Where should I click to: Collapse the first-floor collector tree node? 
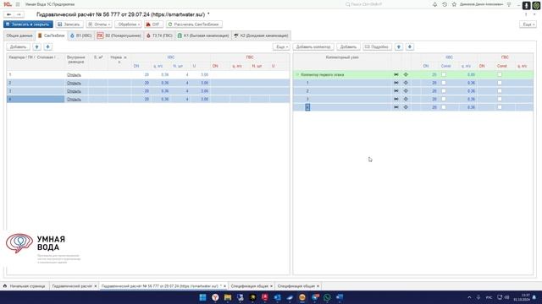(x=297, y=74)
